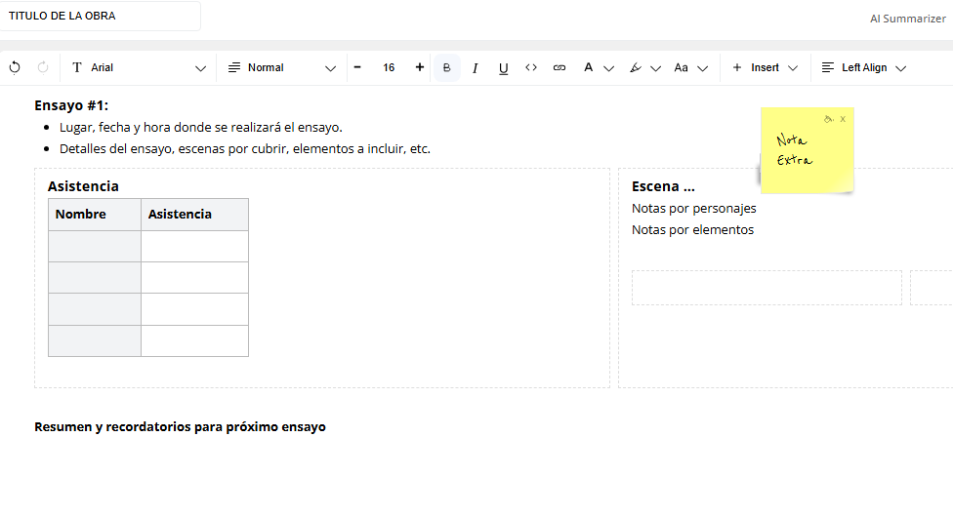Click the insert link chain icon
Viewport: 953px width, 517px height.
point(559,67)
